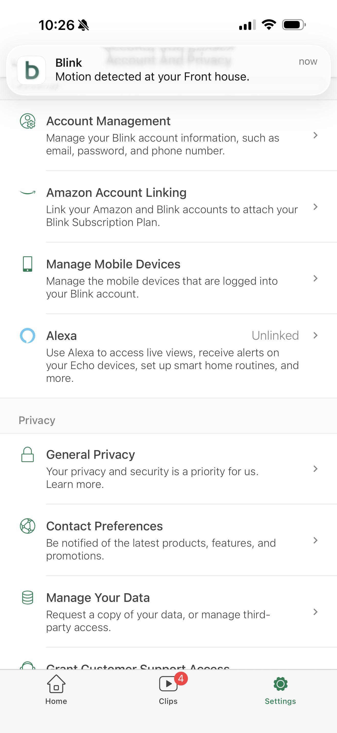Expand Account Management via its chevron
This screenshot has width=337, height=733.
point(315,135)
